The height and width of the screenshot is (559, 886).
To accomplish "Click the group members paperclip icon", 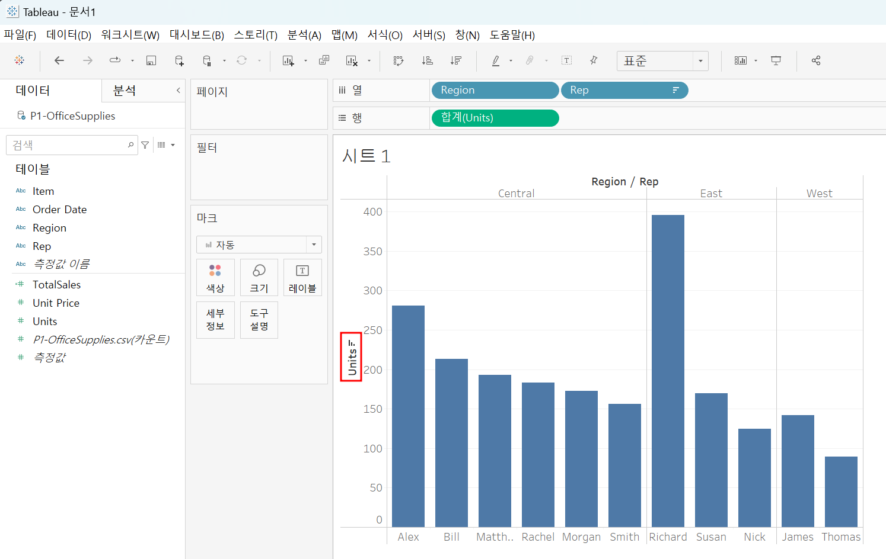I will pos(530,60).
